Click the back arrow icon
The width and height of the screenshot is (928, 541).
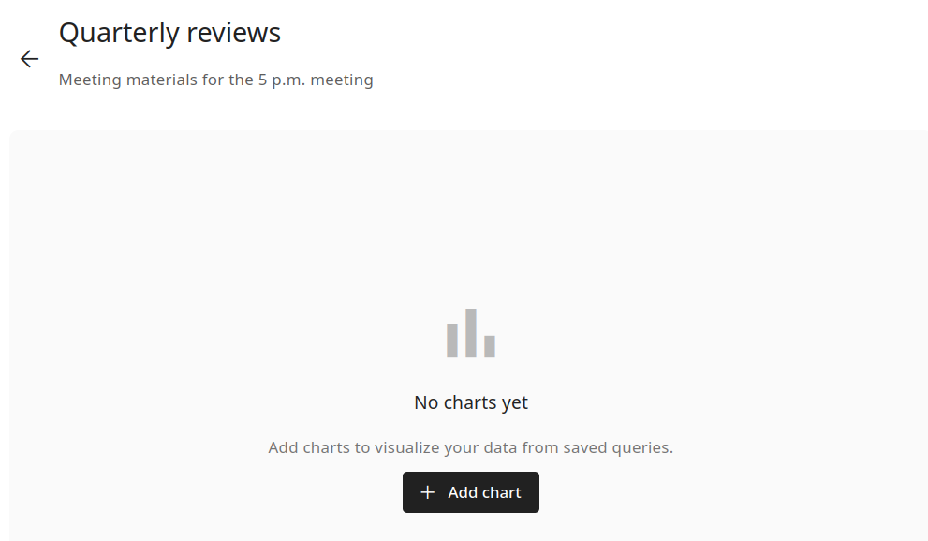click(x=30, y=59)
